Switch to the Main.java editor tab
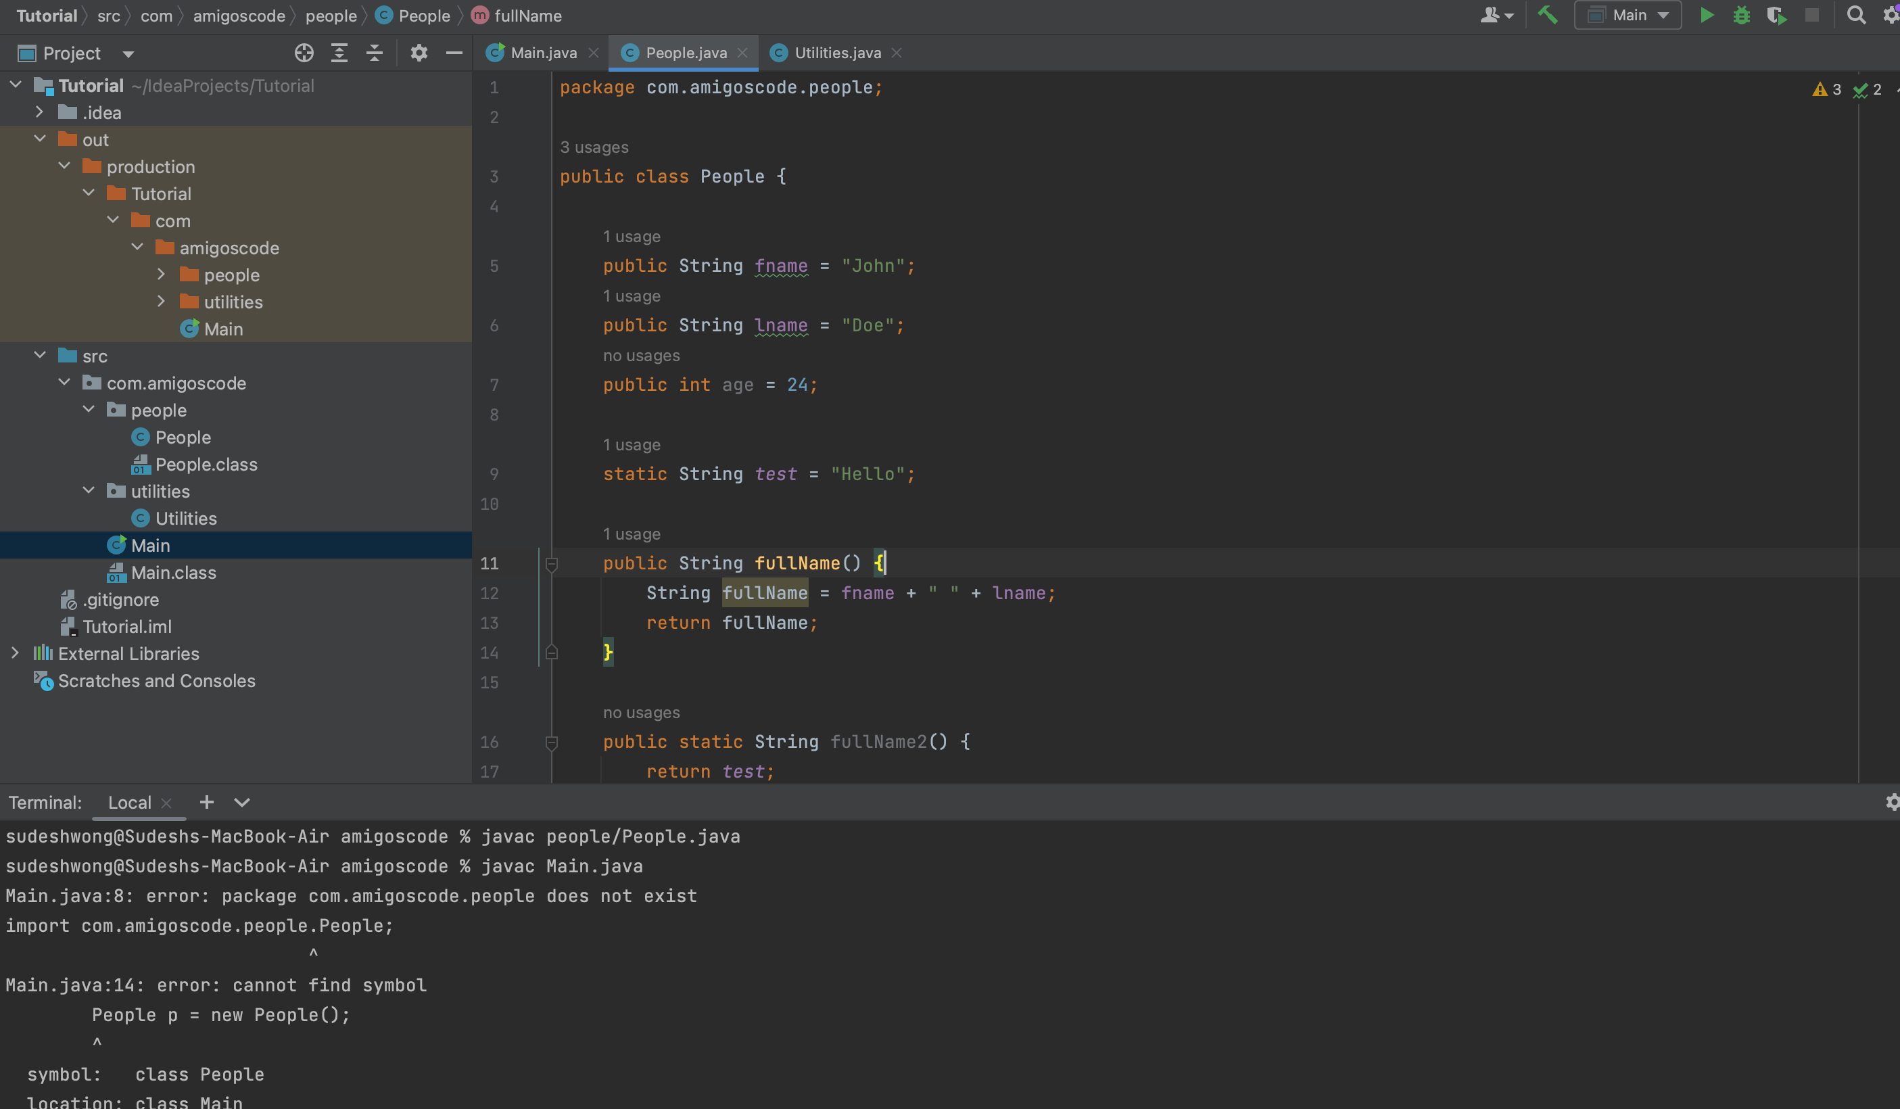 coord(543,53)
